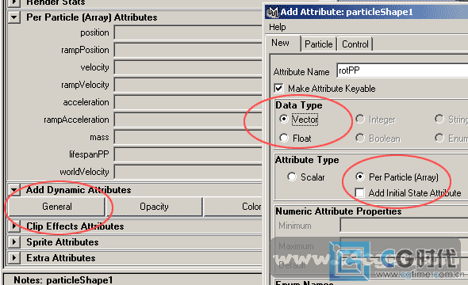
Task: Select the Per Particle (Array) attribute type
Action: coord(360,177)
